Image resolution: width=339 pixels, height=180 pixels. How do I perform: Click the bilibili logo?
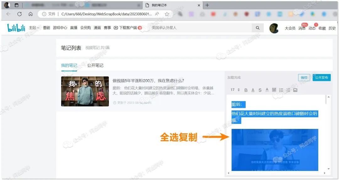click(16, 28)
